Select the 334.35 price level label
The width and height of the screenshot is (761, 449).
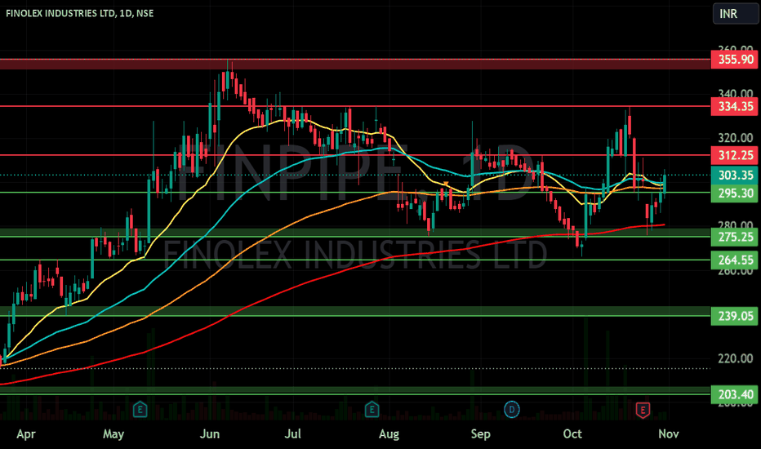[734, 106]
